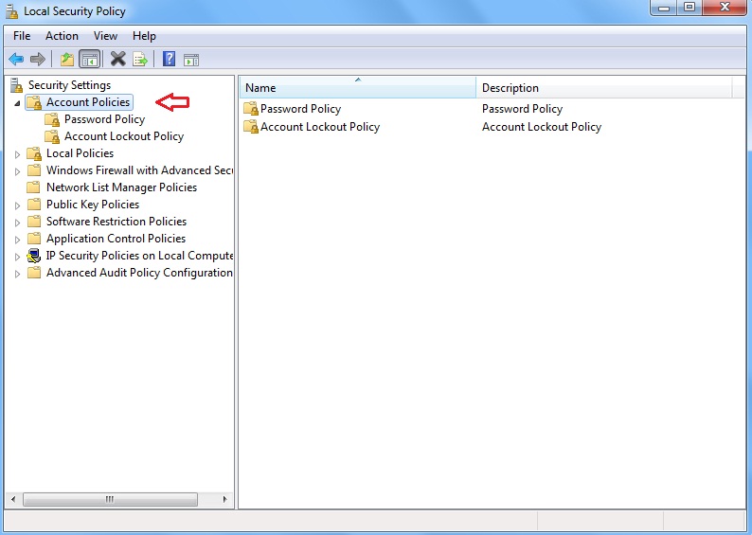Click the Back arrow toolbar icon

pos(16,59)
